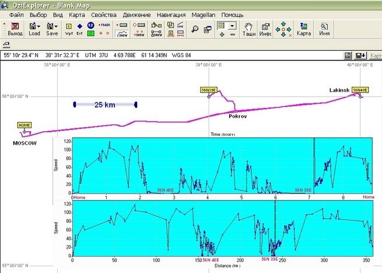Viewport: 382px width, 273px height.
Task: Open the Вид menu
Action: pyautogui.click(x=58, y=15)
